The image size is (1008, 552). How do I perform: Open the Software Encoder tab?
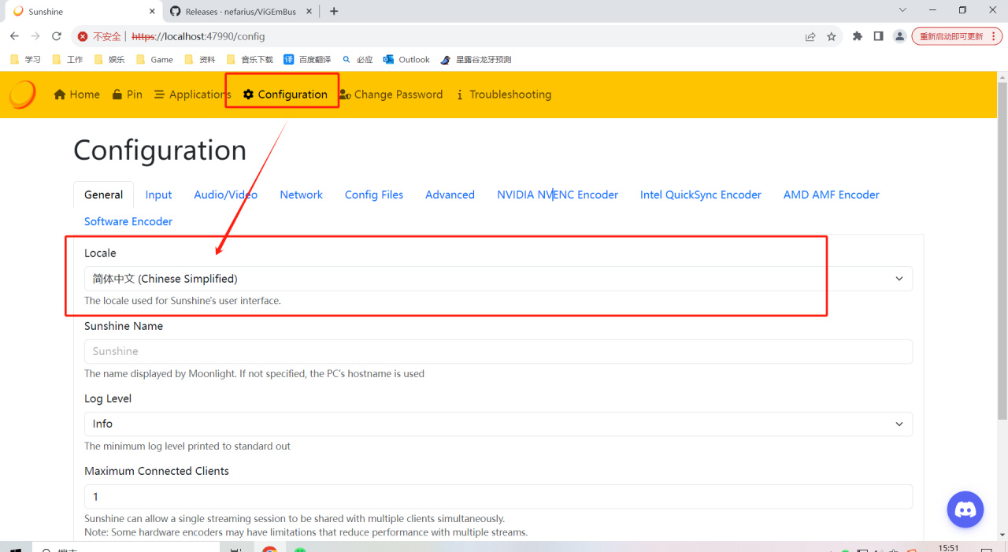(128, 221)
